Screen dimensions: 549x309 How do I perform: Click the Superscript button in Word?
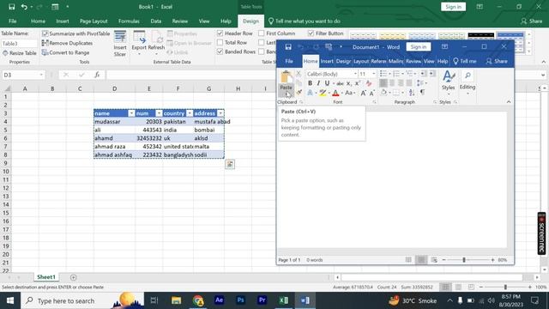tap(358, 83)
